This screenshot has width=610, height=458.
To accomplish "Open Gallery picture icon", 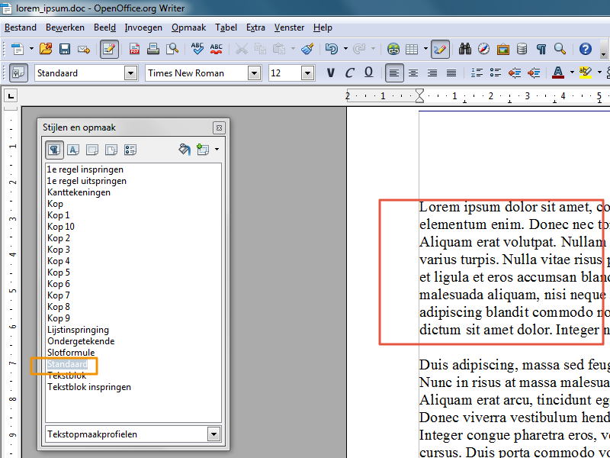I will coord(502,49).
